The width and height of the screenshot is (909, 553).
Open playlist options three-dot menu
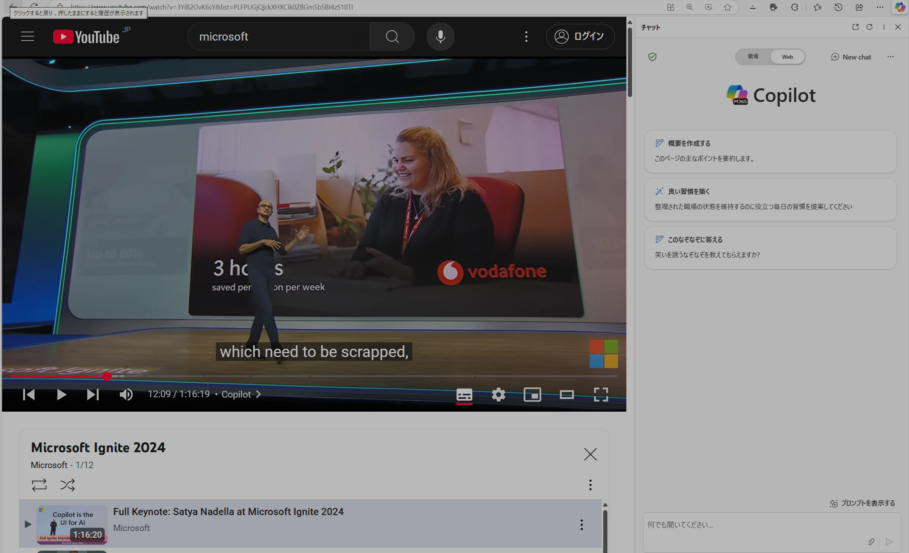pyautogui.click(x=590, y=485)
